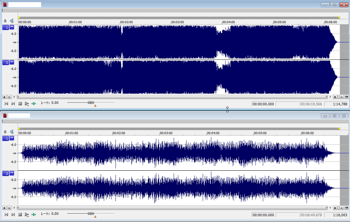
Task: Close the lower data window
Action: tap(344, 116)
